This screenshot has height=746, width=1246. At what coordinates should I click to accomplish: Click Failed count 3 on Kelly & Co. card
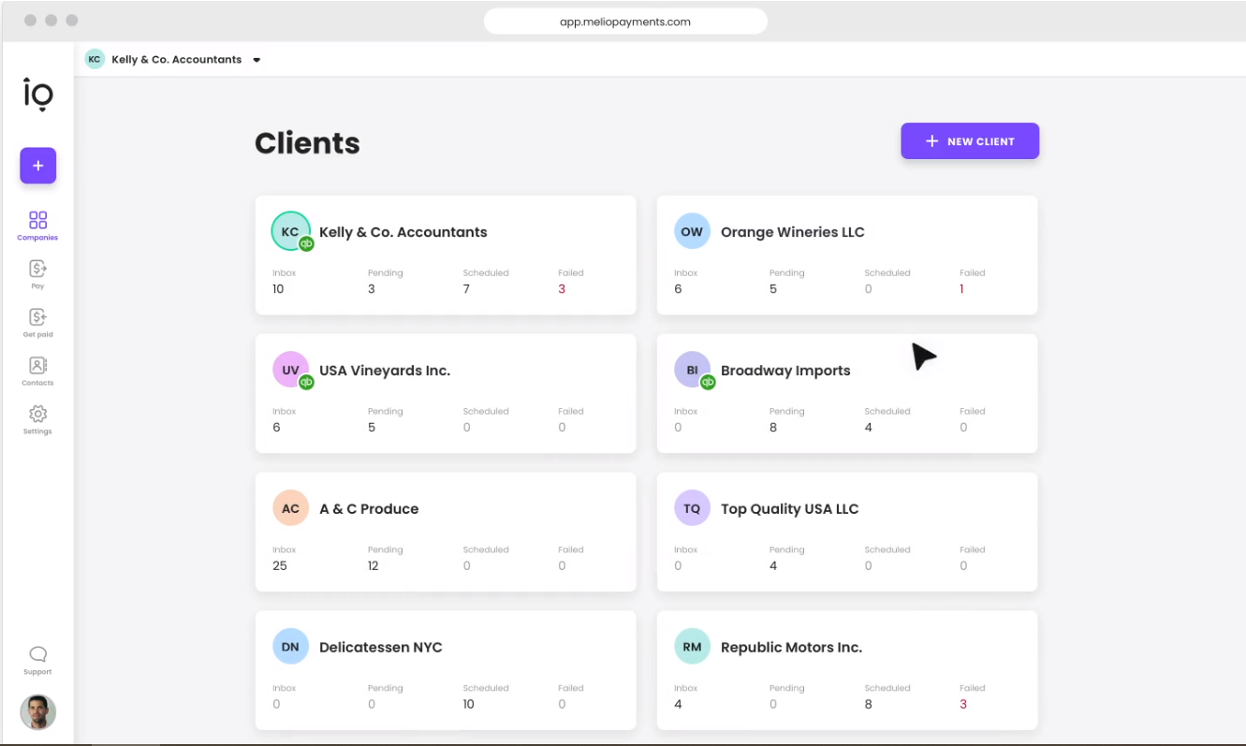[562, 289]
